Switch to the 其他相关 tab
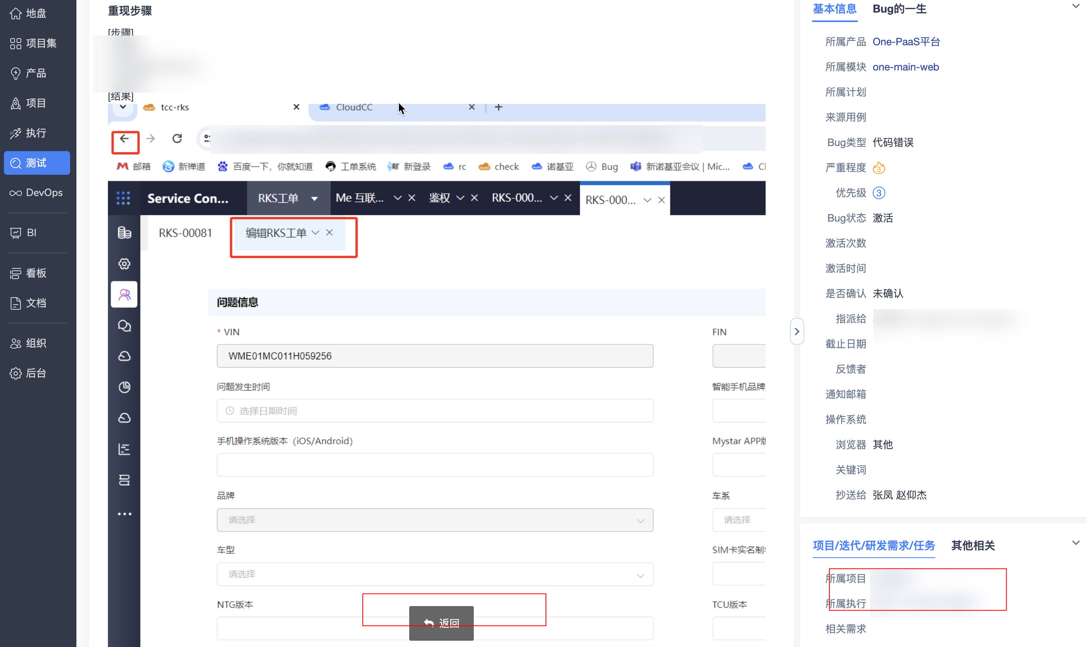1087x647 pixels. tap(973, 545)
